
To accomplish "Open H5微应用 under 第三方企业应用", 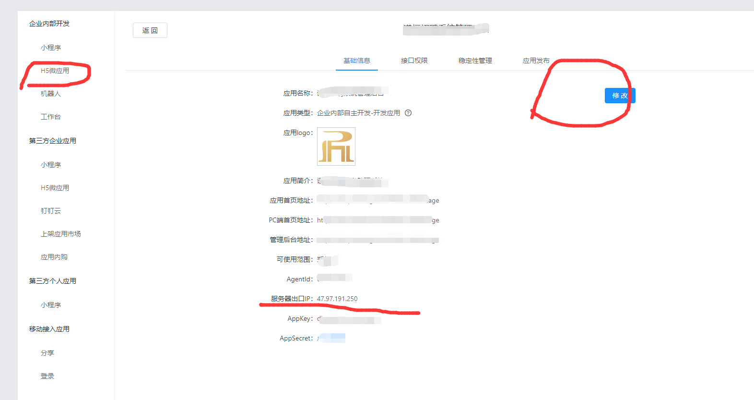I will click(55, 188).
